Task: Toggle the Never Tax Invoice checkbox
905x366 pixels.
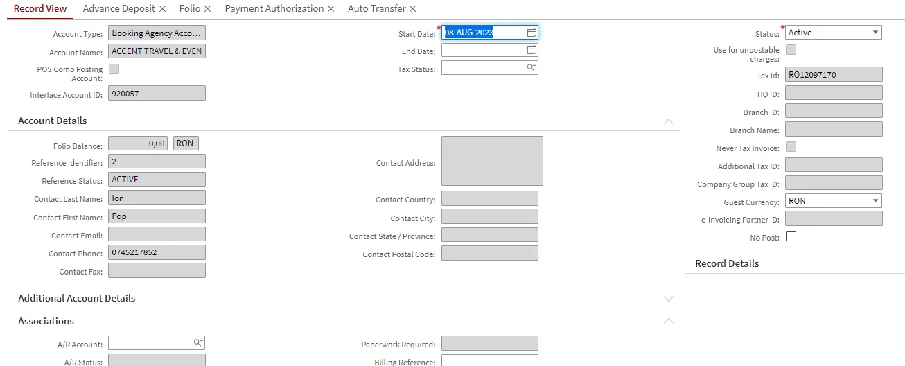Action: pos(791,147)
